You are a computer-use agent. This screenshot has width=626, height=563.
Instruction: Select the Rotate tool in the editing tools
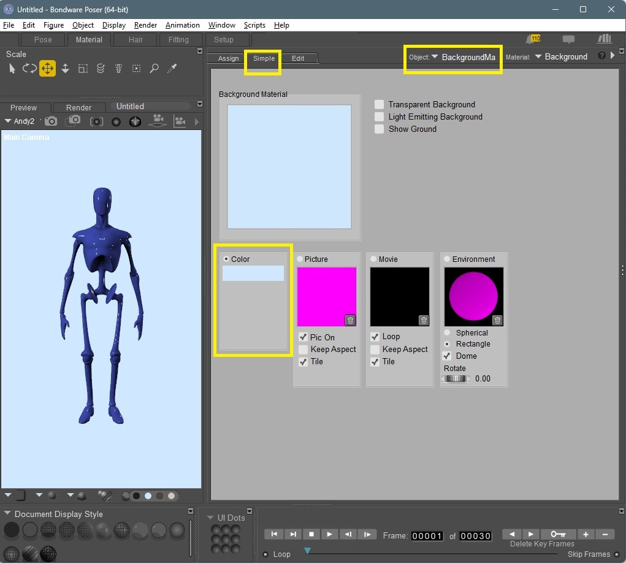29,69
